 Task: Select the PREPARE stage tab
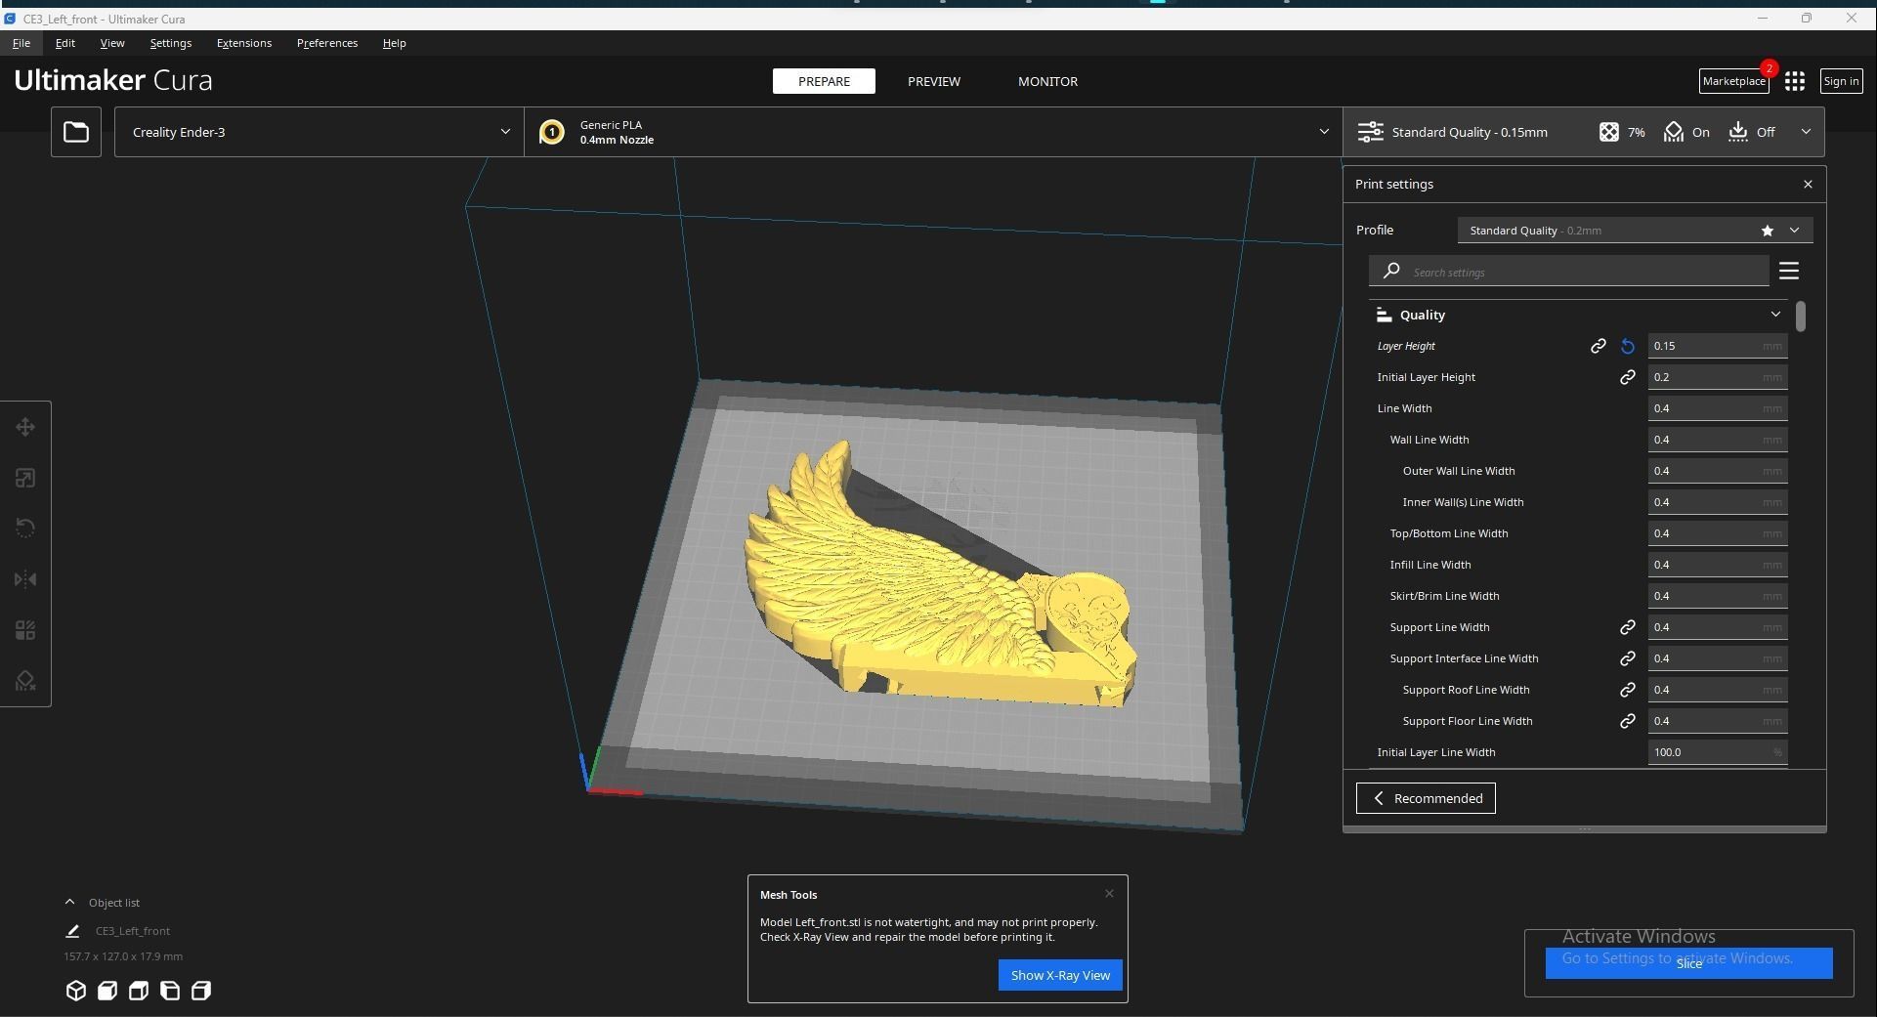click(824, 81)
